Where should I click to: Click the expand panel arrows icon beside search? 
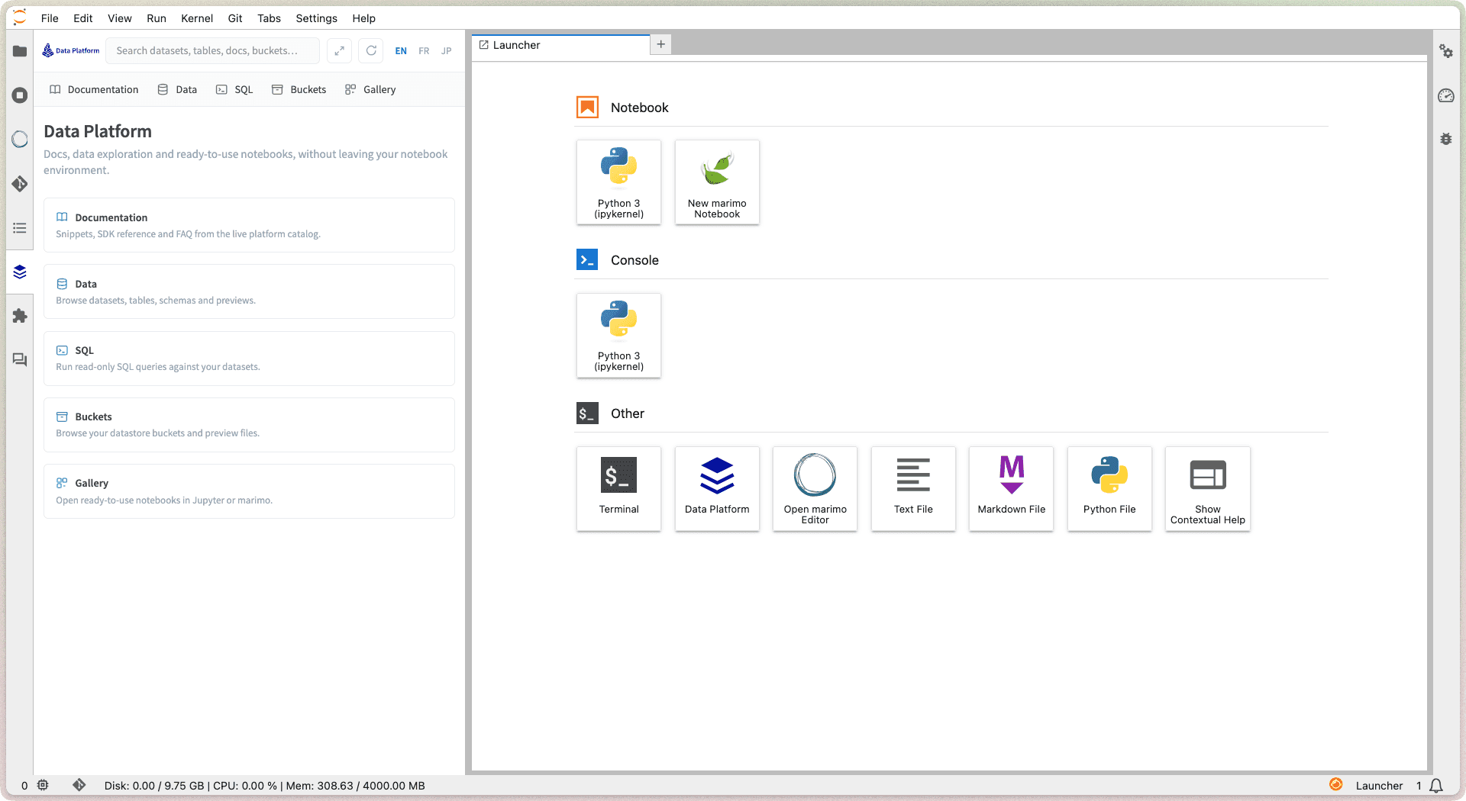[339, 51]
